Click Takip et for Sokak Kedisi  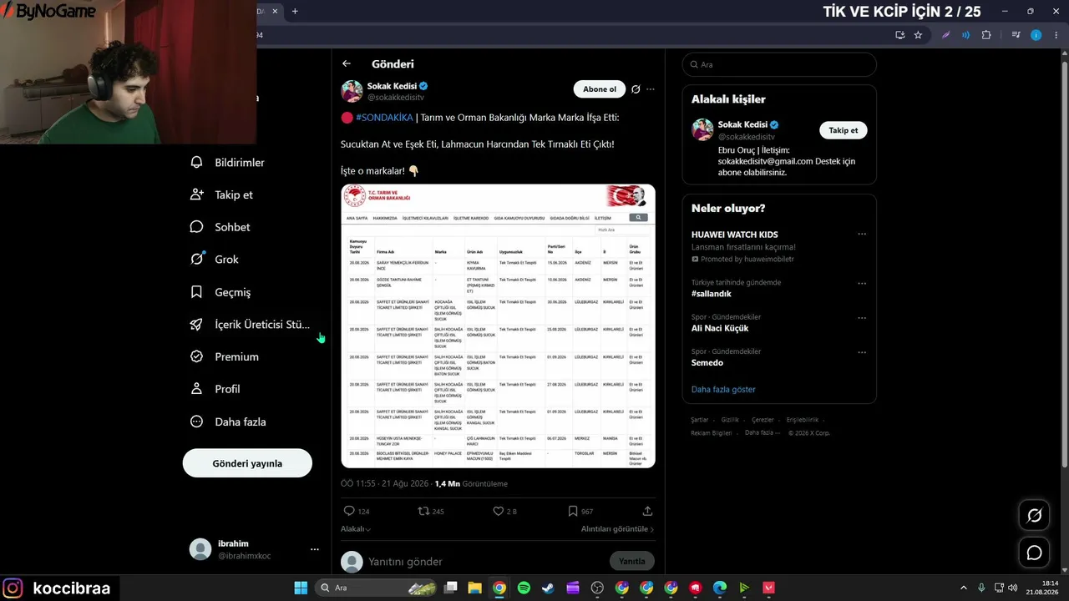tap(844, 130)
